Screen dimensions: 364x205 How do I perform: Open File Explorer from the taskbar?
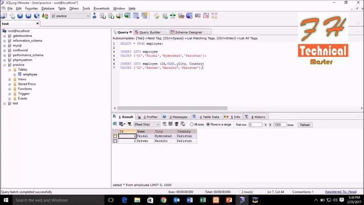[137, 200]
